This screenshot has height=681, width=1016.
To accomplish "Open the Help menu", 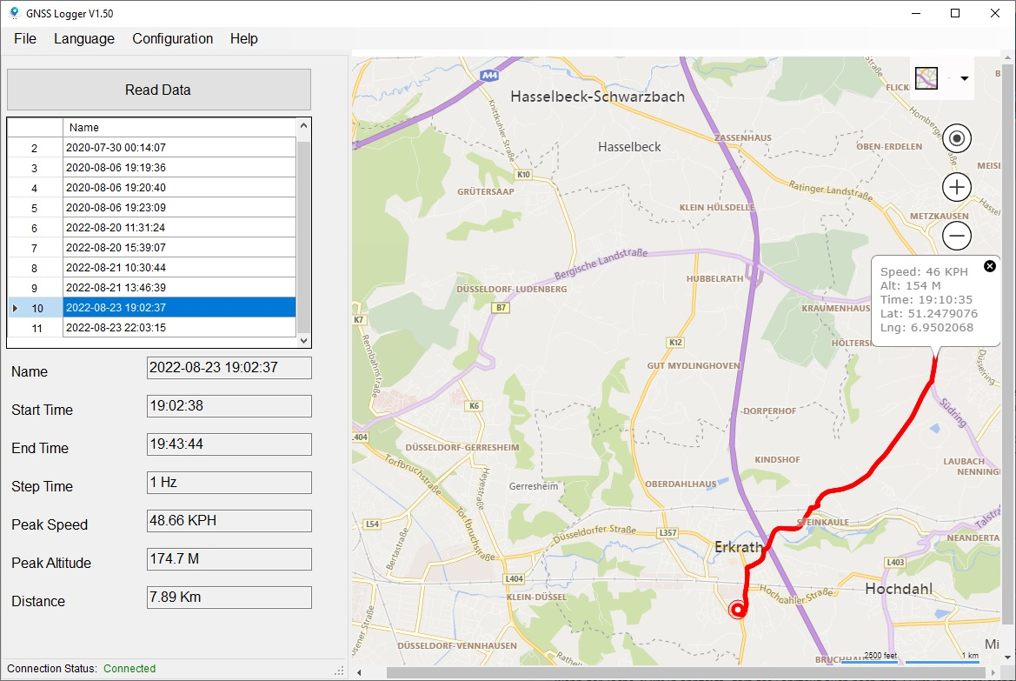I will (243, 38).
